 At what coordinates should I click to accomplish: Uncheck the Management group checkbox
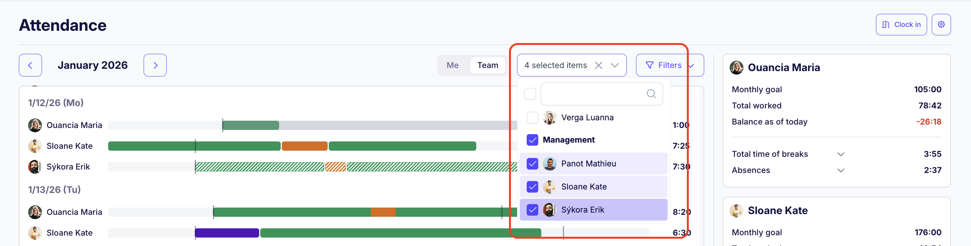(x=532, y=140)
